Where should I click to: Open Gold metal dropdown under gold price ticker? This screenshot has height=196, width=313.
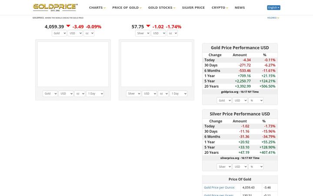click(59, 33)
